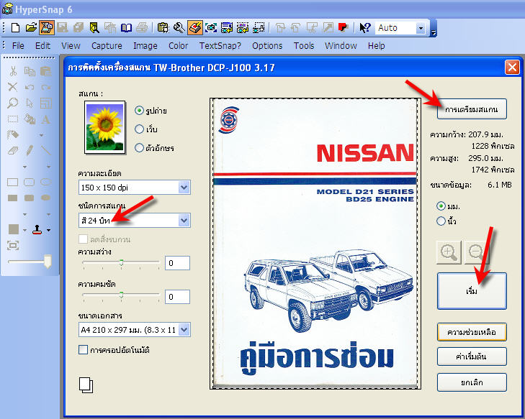Click the sunflower sample thumbnail

pos(105,127)
